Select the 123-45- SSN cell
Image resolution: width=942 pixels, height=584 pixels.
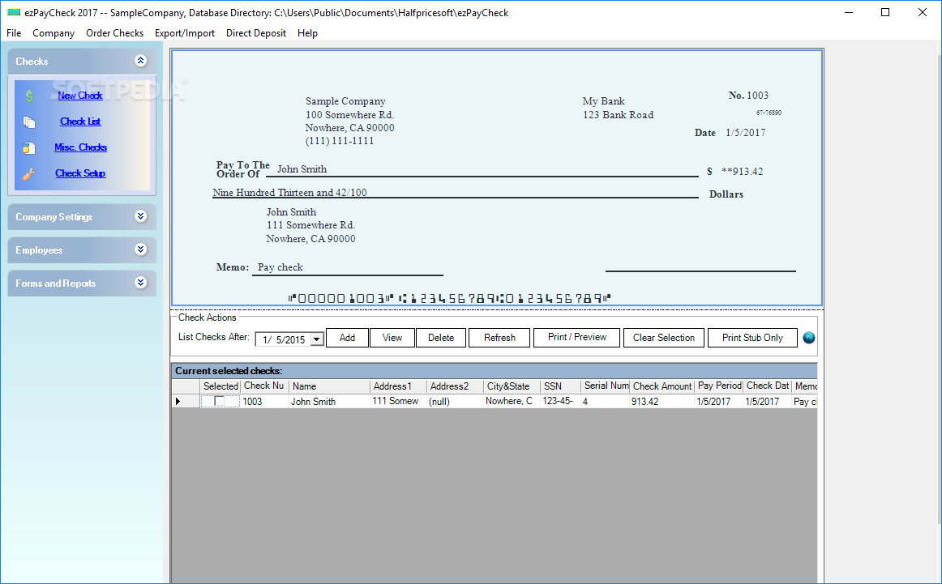560,401
